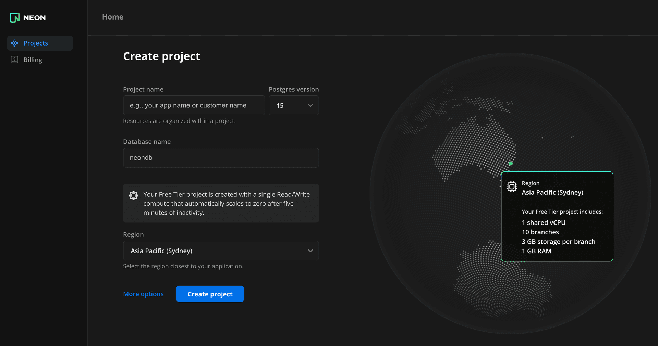The width and height of the screenshot is (658, 346).
Task: Click the Free Tier notice text
Action: pos(226,203)
